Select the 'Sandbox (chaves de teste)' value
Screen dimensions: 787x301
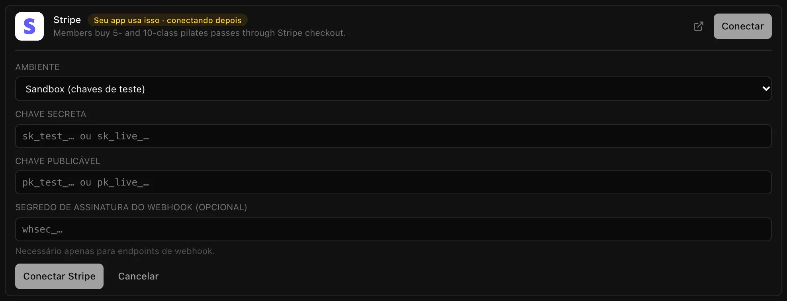click(x=85, y=89)
